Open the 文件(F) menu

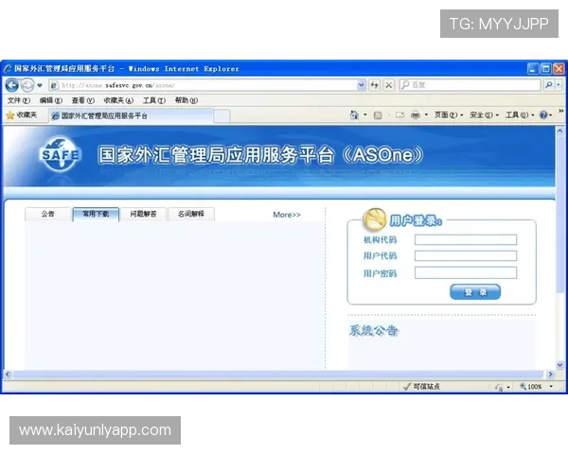click(x=19, y=100)
